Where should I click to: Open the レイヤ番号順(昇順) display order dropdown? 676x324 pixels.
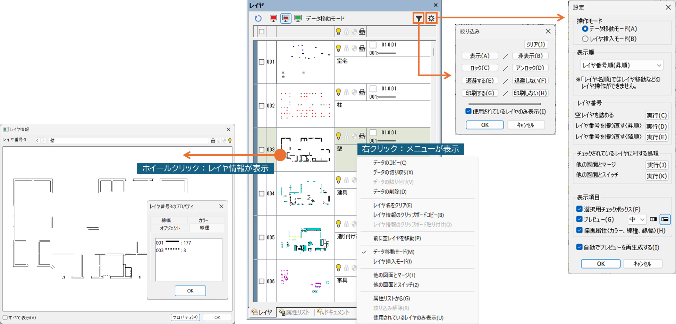coord(622,65)
